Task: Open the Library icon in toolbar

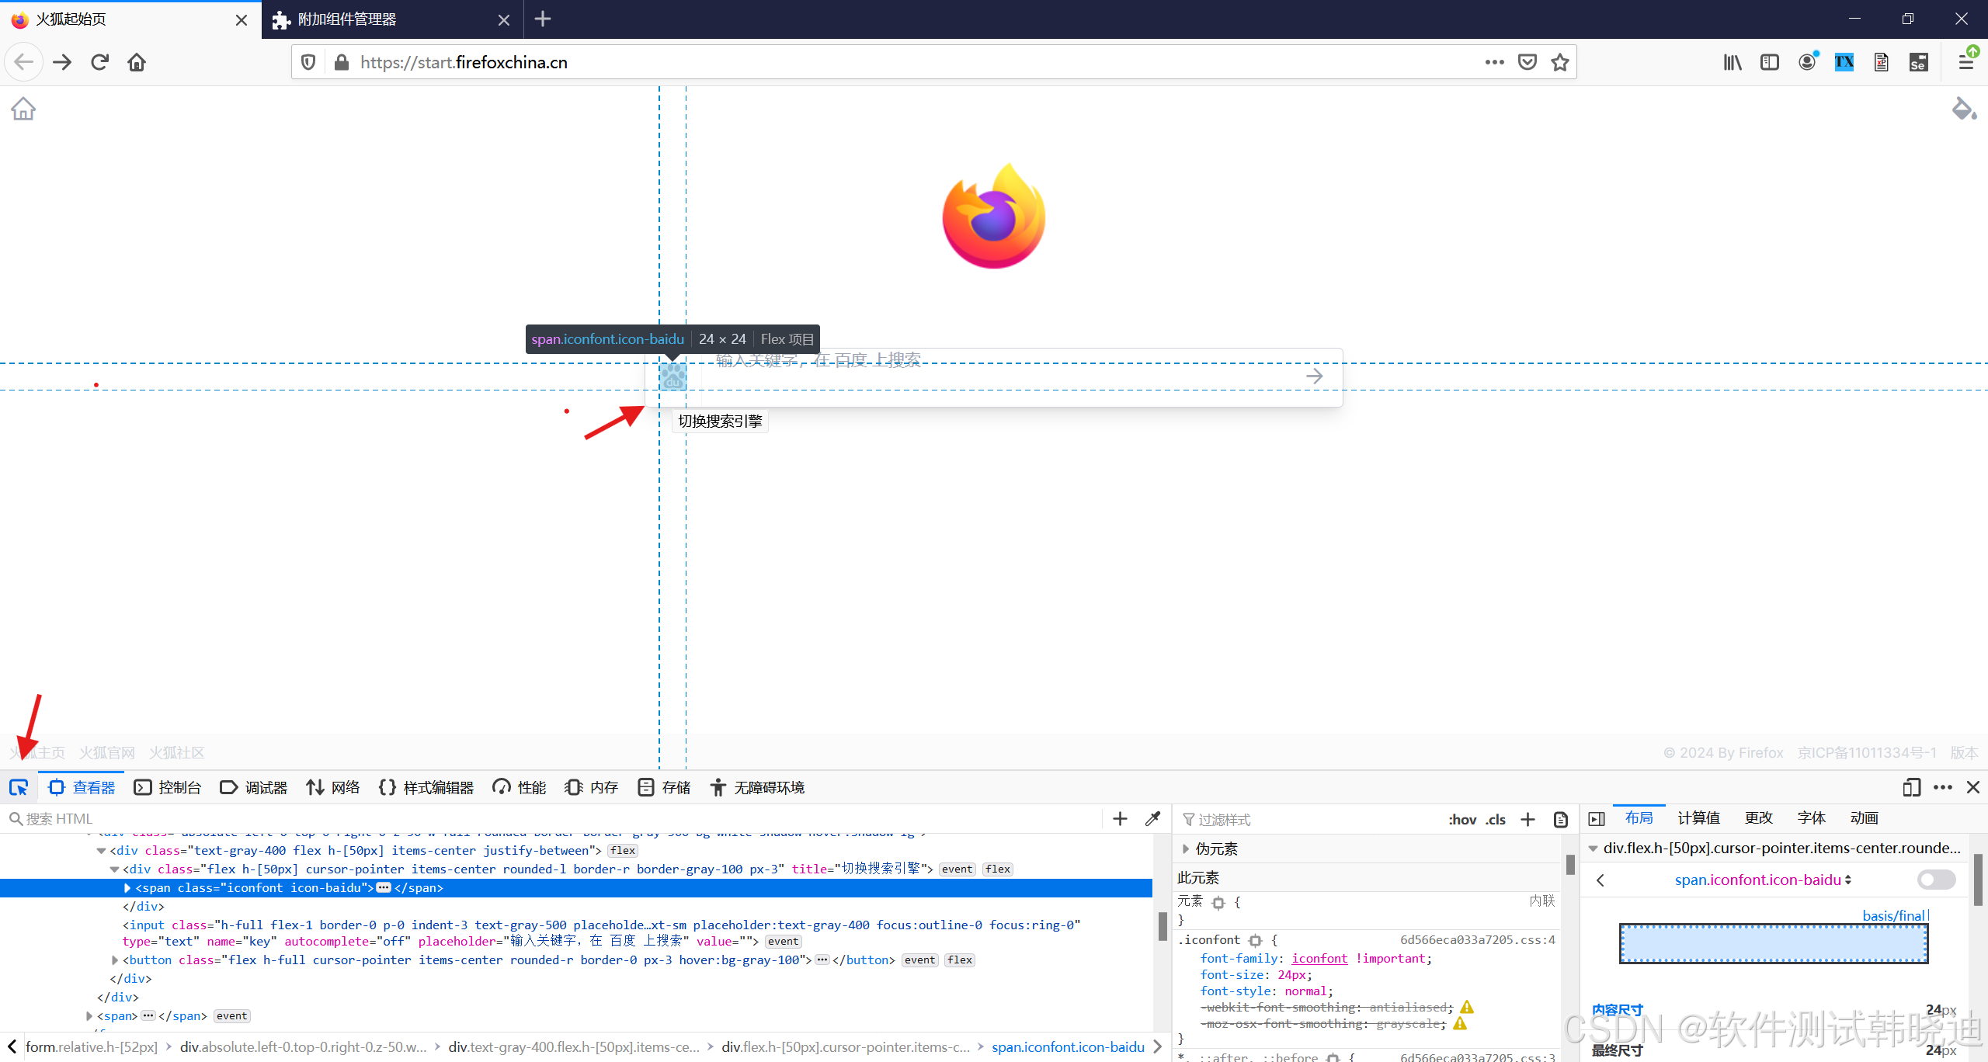Action: [x=1733, y=62]
